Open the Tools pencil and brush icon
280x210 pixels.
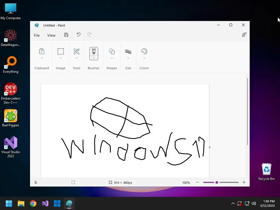click(77, 51)
